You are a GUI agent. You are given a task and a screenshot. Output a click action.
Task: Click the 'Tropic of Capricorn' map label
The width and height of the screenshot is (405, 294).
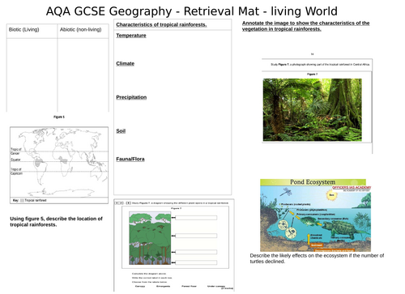[16, 171]
